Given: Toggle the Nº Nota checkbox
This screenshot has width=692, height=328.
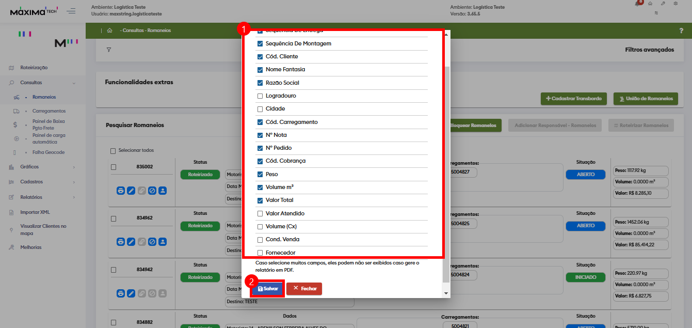Looking at the screenshot, I should coord(260,135).
